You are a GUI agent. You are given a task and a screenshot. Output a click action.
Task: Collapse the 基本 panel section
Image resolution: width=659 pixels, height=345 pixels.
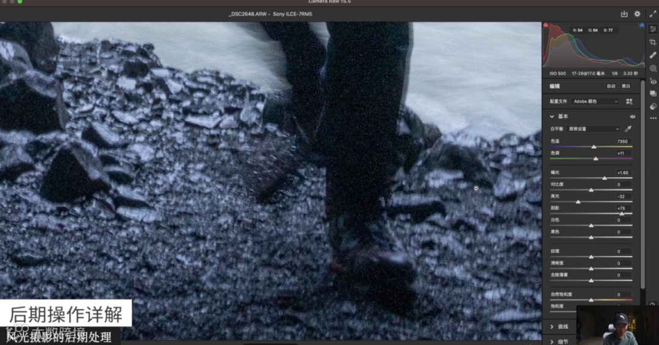(552, 116)
